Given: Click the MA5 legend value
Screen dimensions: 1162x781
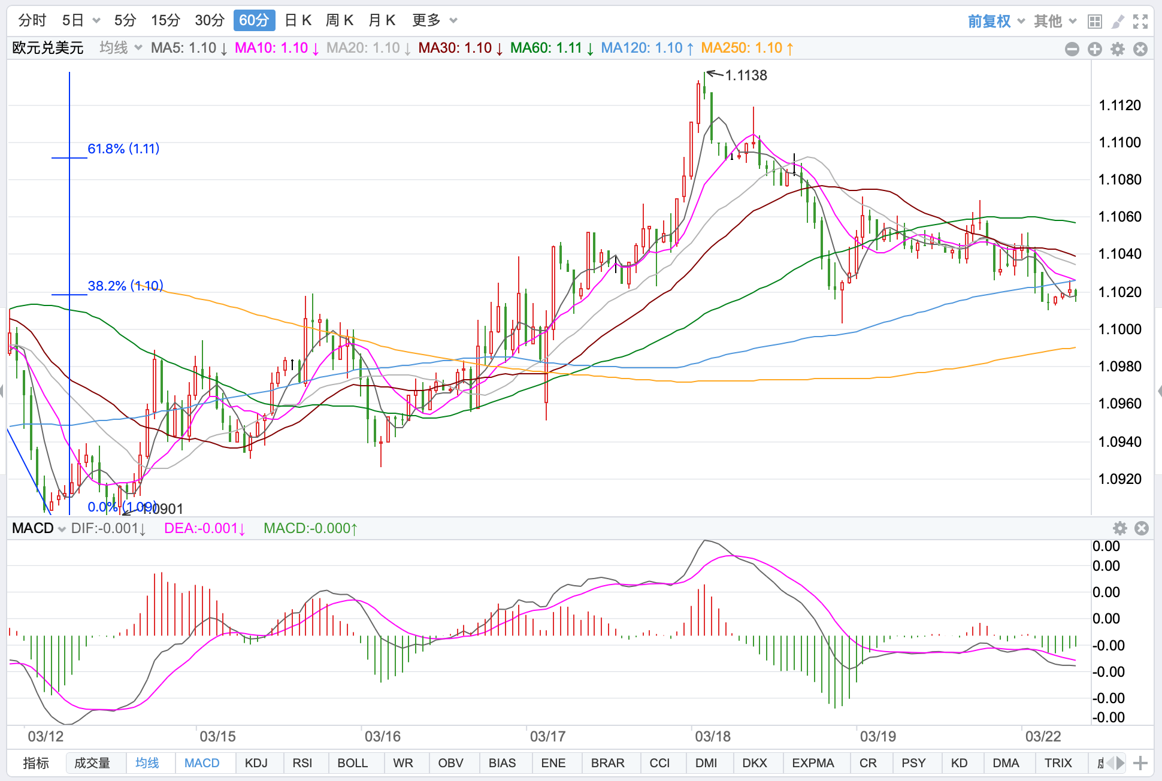Looking at the screenshot, I should (189, 48).
